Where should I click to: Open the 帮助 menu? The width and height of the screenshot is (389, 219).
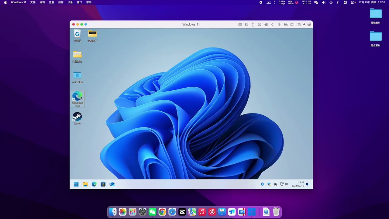click(89, 2)
